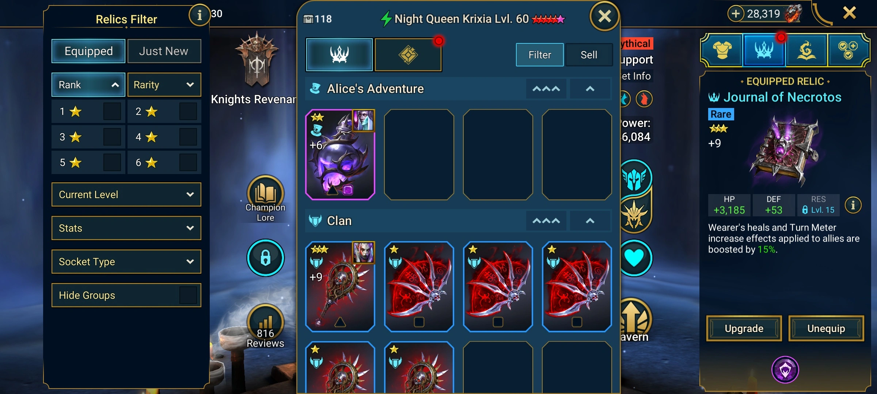Click the Upgrade button
This screenshot has height=394, width=877.
tap(744, 328)
